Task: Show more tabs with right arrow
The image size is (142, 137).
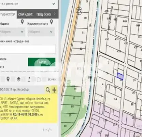Action: coord(55,14)
